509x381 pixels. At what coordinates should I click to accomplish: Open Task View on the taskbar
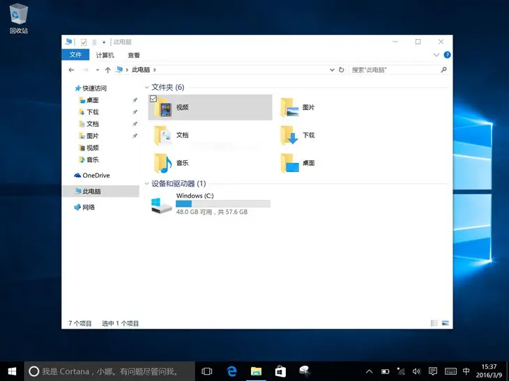pyautogui.click(x=207, y=371)
